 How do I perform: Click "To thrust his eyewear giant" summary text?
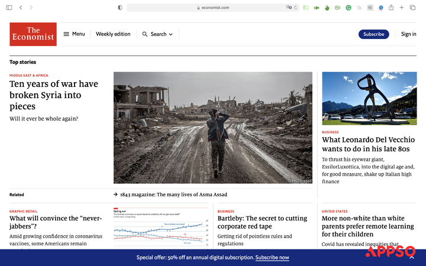point(368,170)
